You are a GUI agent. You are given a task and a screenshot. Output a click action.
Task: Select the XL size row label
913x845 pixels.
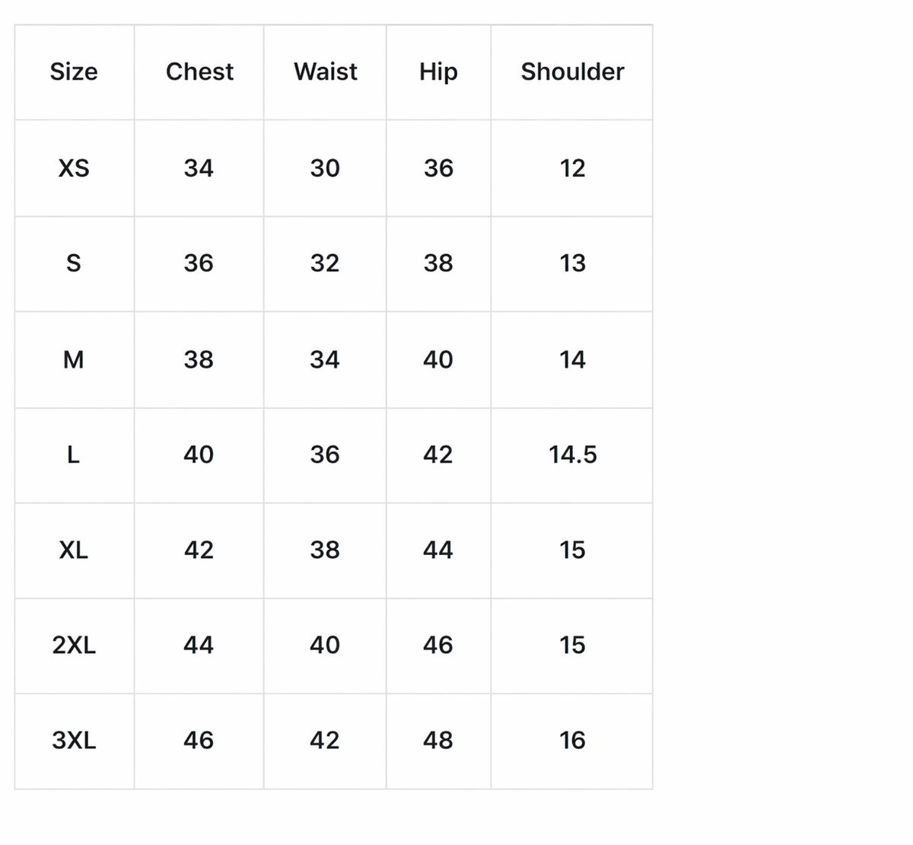point(74,550)
